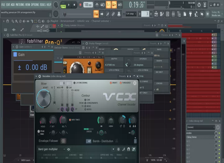Toggle the auto-scroll arrow icon

[x=102, y=14]
